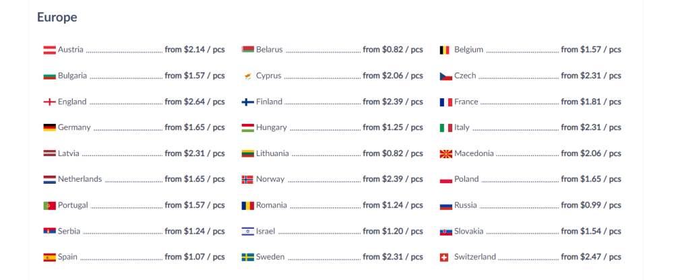Choose the Netherlands country link
Screen dimensions: 674x280
click(80, 180)
